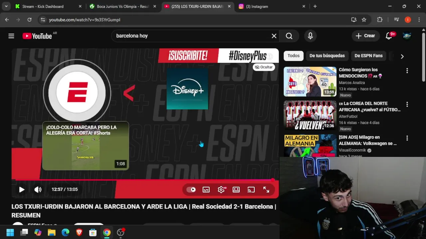Play the video
This screenshot has width=426, height=239.
[x=22, y=190]
